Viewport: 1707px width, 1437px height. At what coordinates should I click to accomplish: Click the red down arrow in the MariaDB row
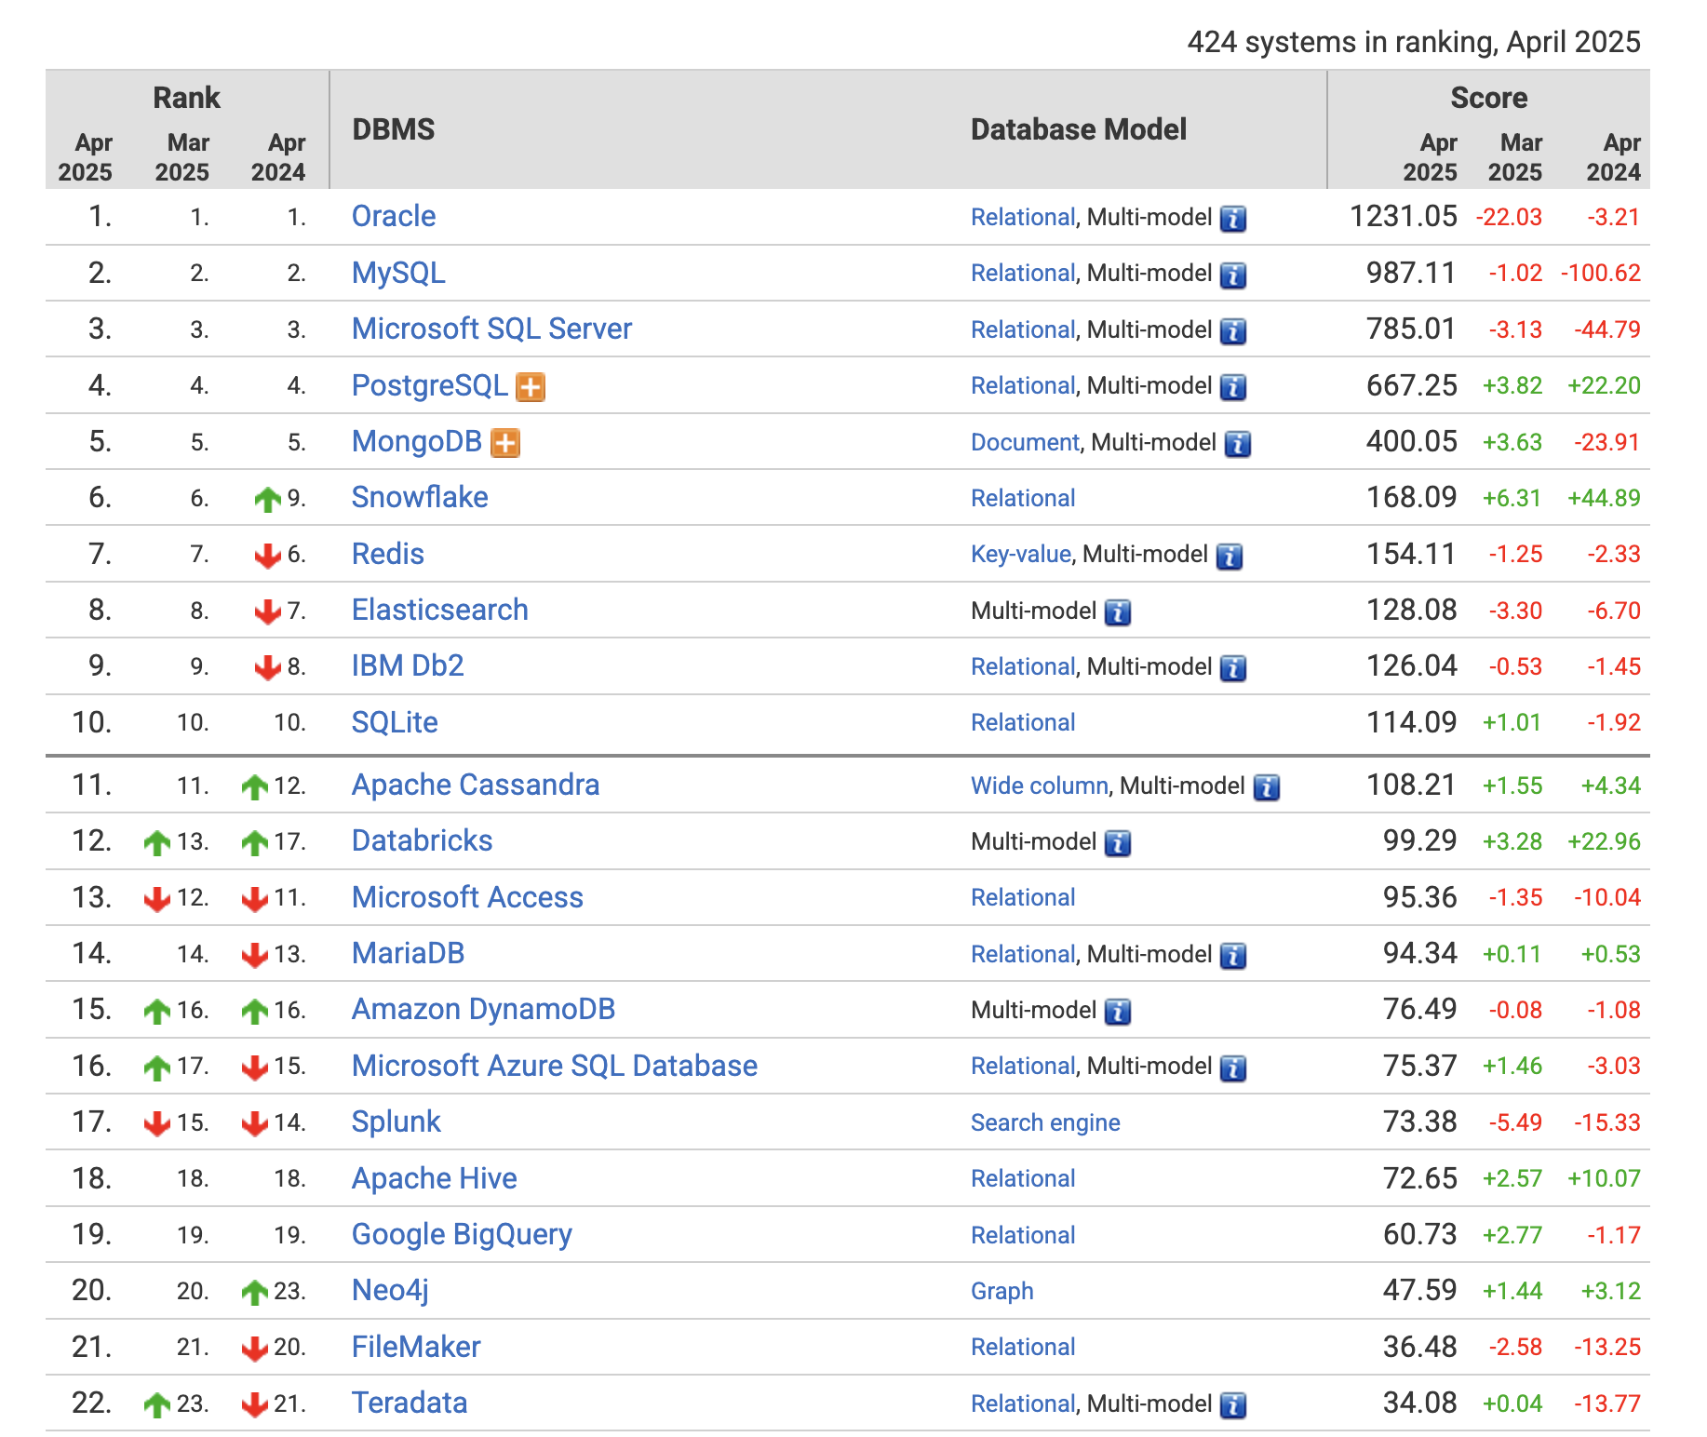coord(254,955)
